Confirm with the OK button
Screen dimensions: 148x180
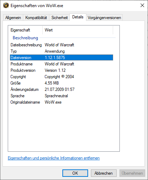click(x=75, y=173)
